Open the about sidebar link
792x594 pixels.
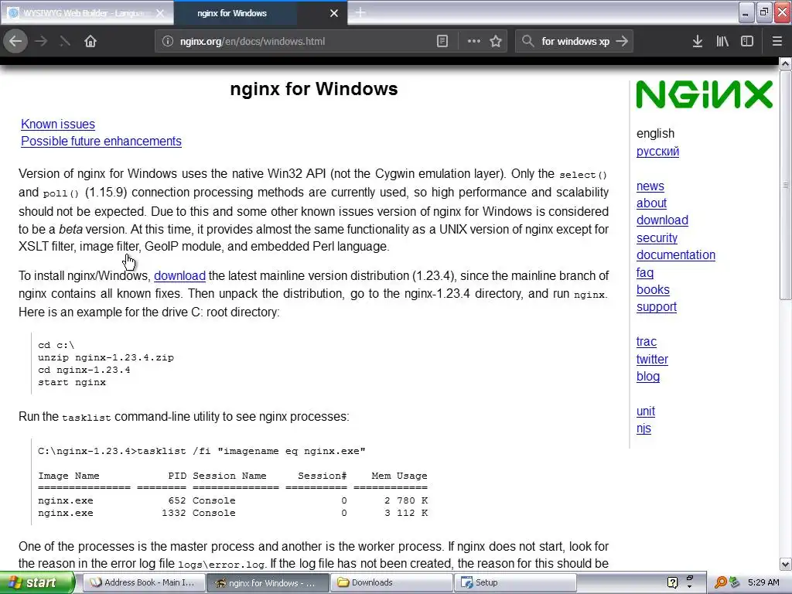click(x=651, y=203)
